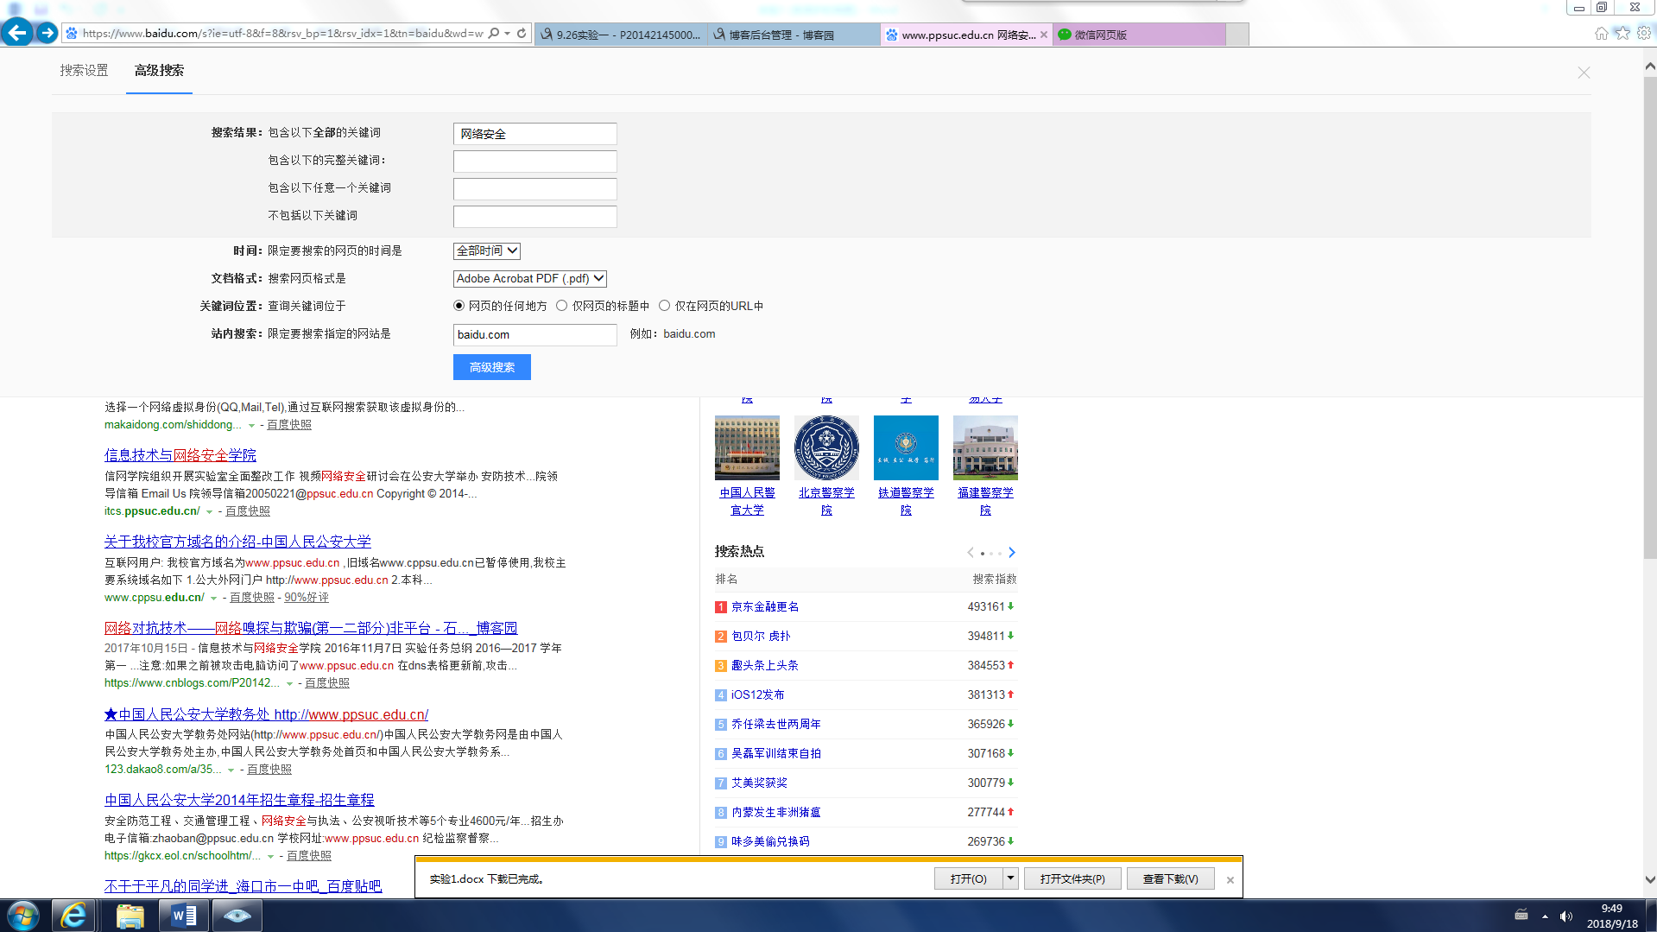Open the 福建警察学院 building thumbnail

point(986,447)
